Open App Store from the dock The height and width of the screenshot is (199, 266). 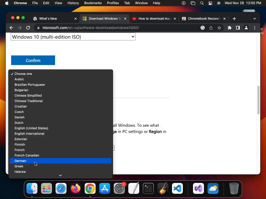(105, 188)
